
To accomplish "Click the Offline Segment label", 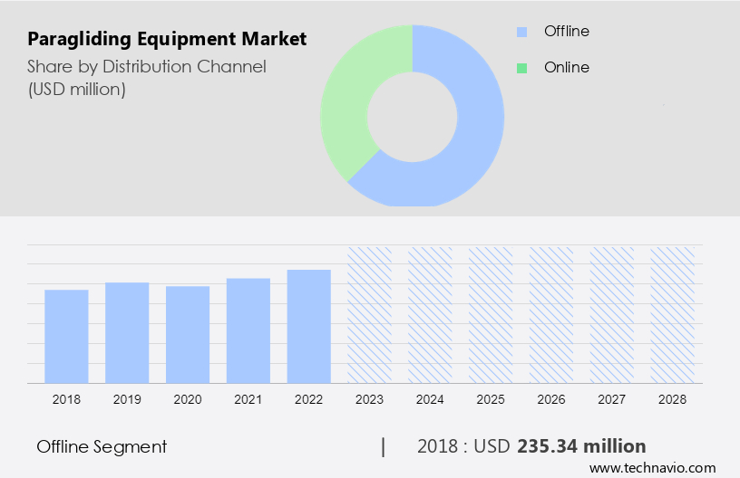I will pyautogui.click(x=102, y=446).
